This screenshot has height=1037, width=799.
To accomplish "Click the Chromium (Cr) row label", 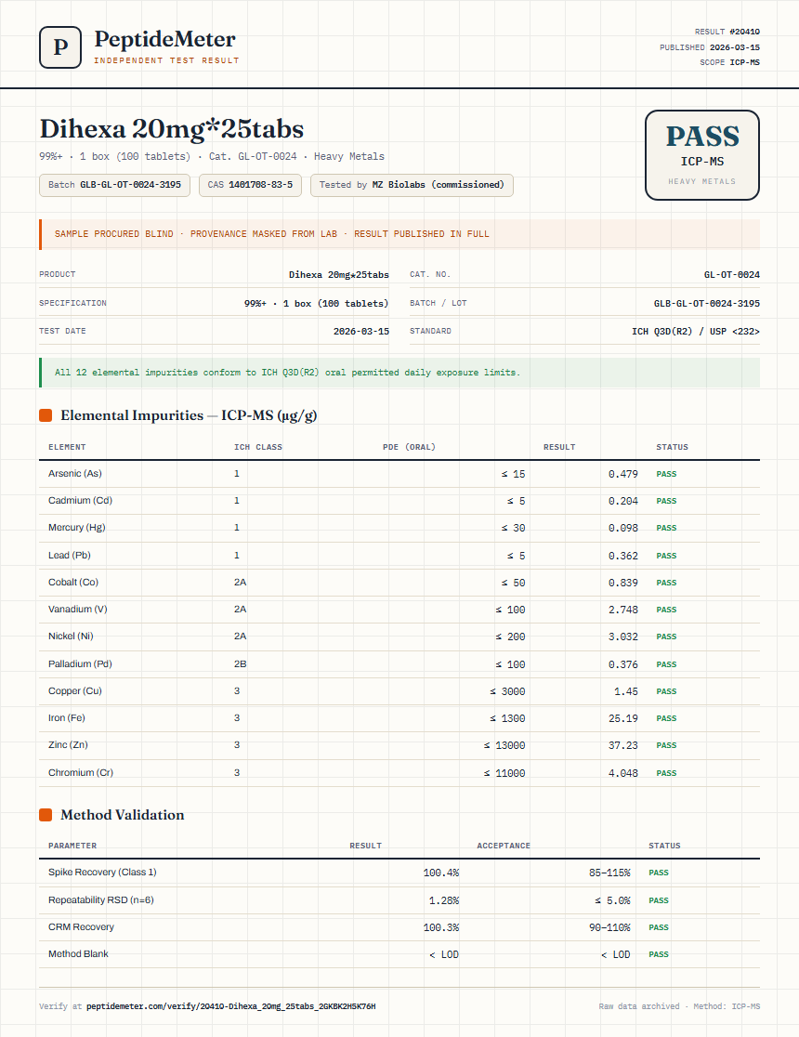I will (81, 772).
